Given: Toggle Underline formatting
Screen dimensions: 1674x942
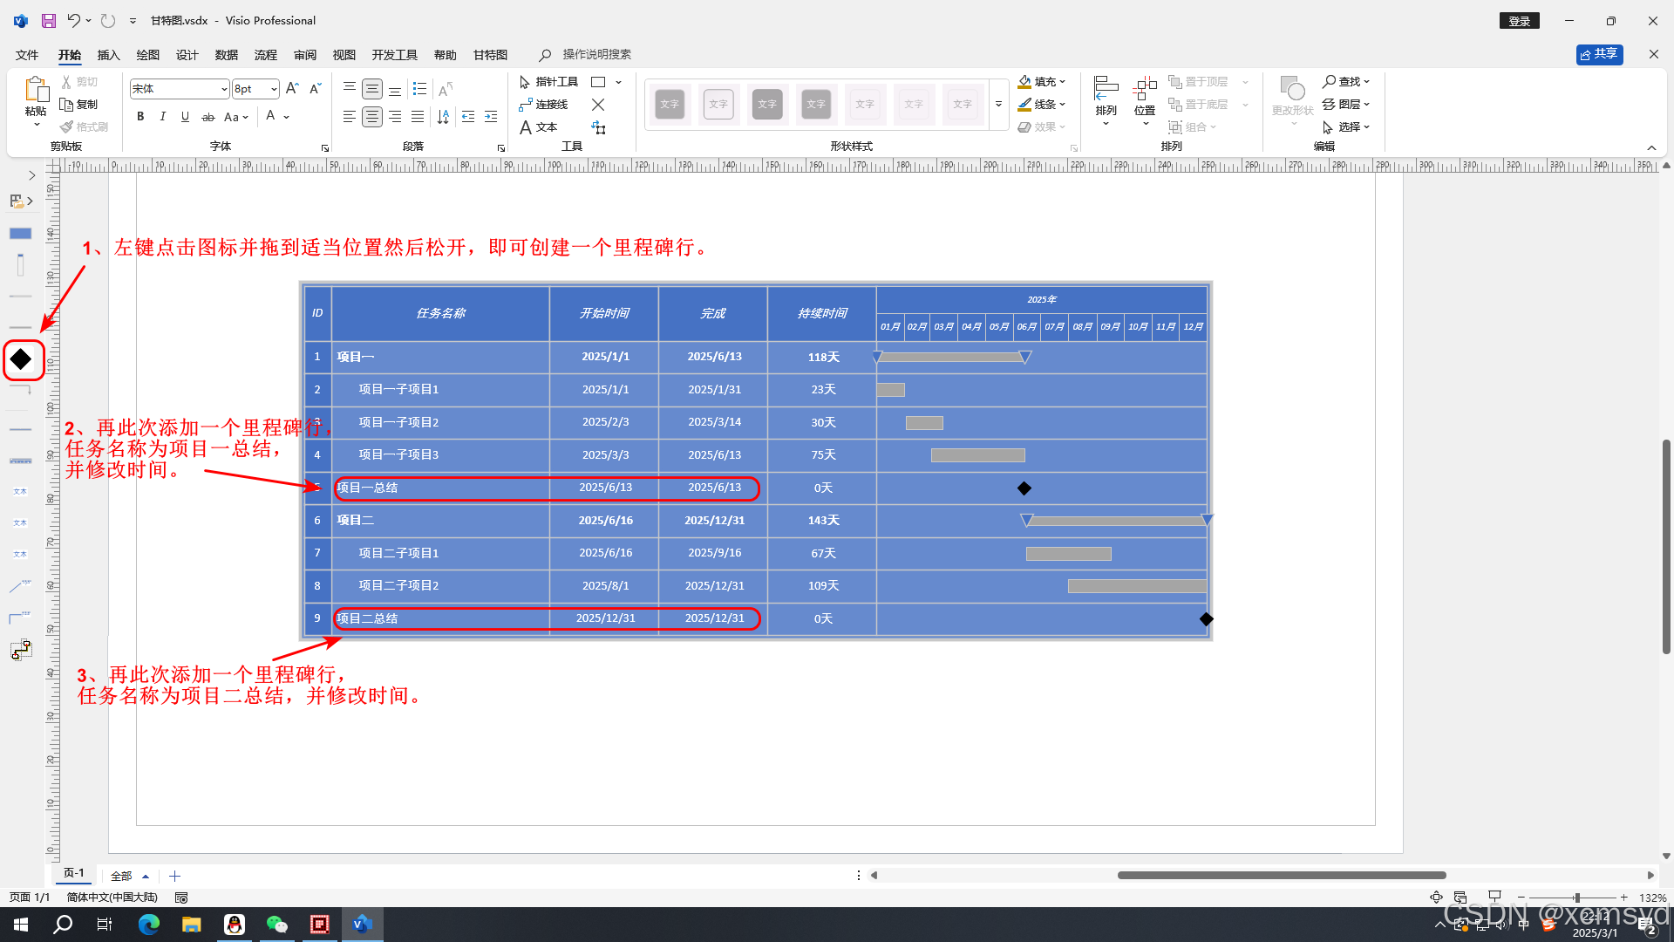Looking at the screenshot, I should click(185, 117).
